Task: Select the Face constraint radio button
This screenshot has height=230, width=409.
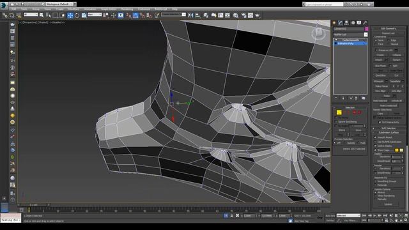Action: [x=376, y=44]
